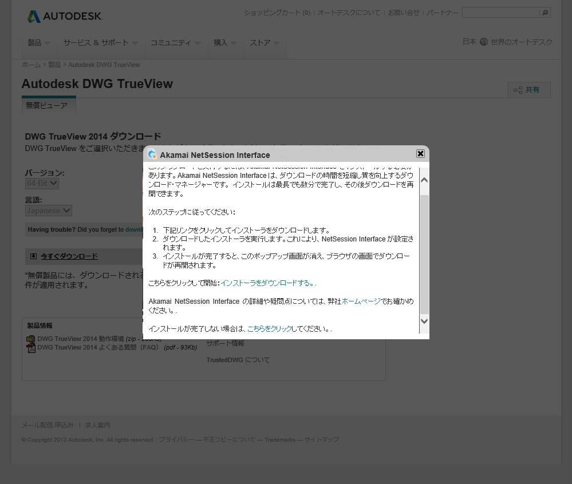Click the PDF icon for よくある質問
The width and height of the screenshot is (572, 484).
click(x=31, y=348)
